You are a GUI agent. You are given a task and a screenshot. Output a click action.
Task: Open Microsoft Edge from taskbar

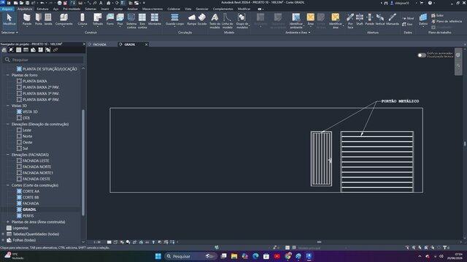point(255,256)
